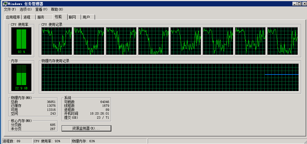The width and height of the screenshot is (307, 144).
Task: Click the first CPU history graph
Action: click(x=57, y=41)
